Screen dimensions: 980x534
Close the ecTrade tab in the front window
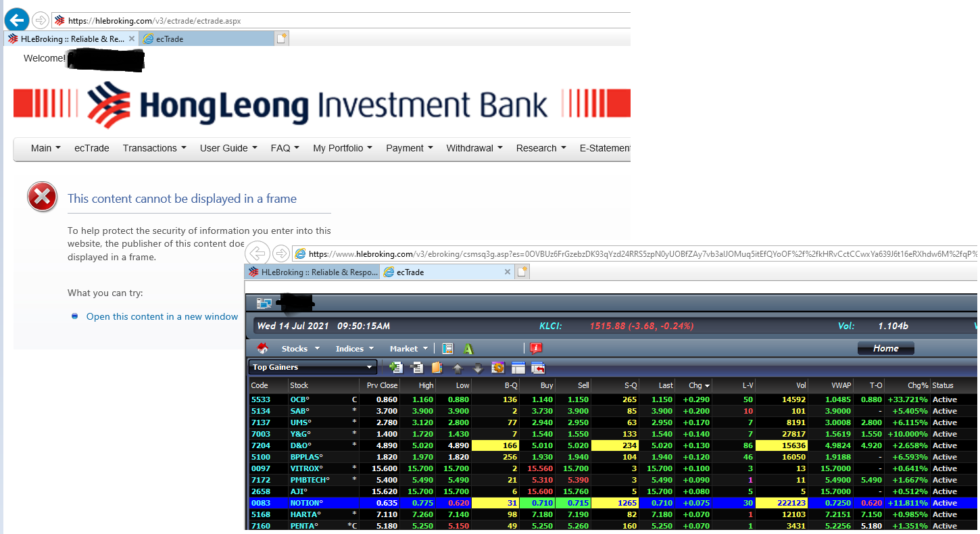tap(508, 272)
